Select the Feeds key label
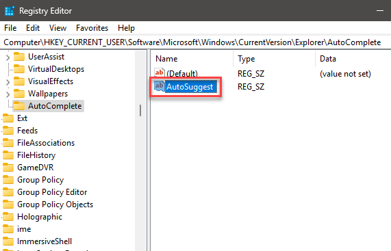The height and width of the screenshot is (251, 391). point(27,131)
